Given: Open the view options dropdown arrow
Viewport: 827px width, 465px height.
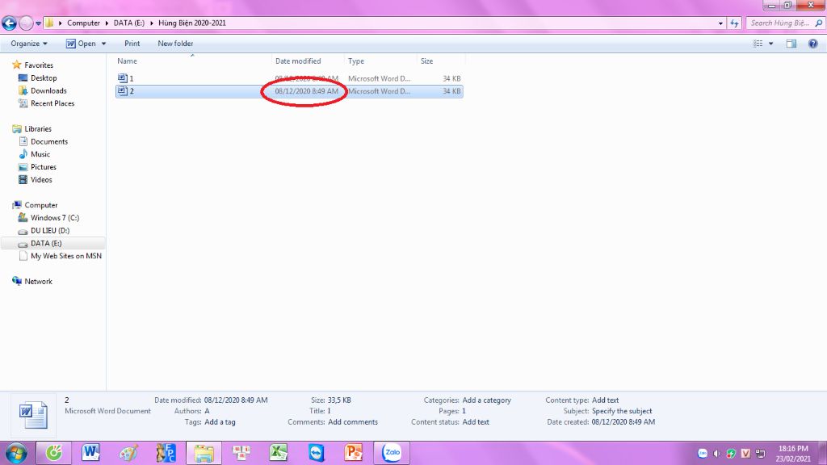Looking at the screenshot, I should [x=770, y=44].
